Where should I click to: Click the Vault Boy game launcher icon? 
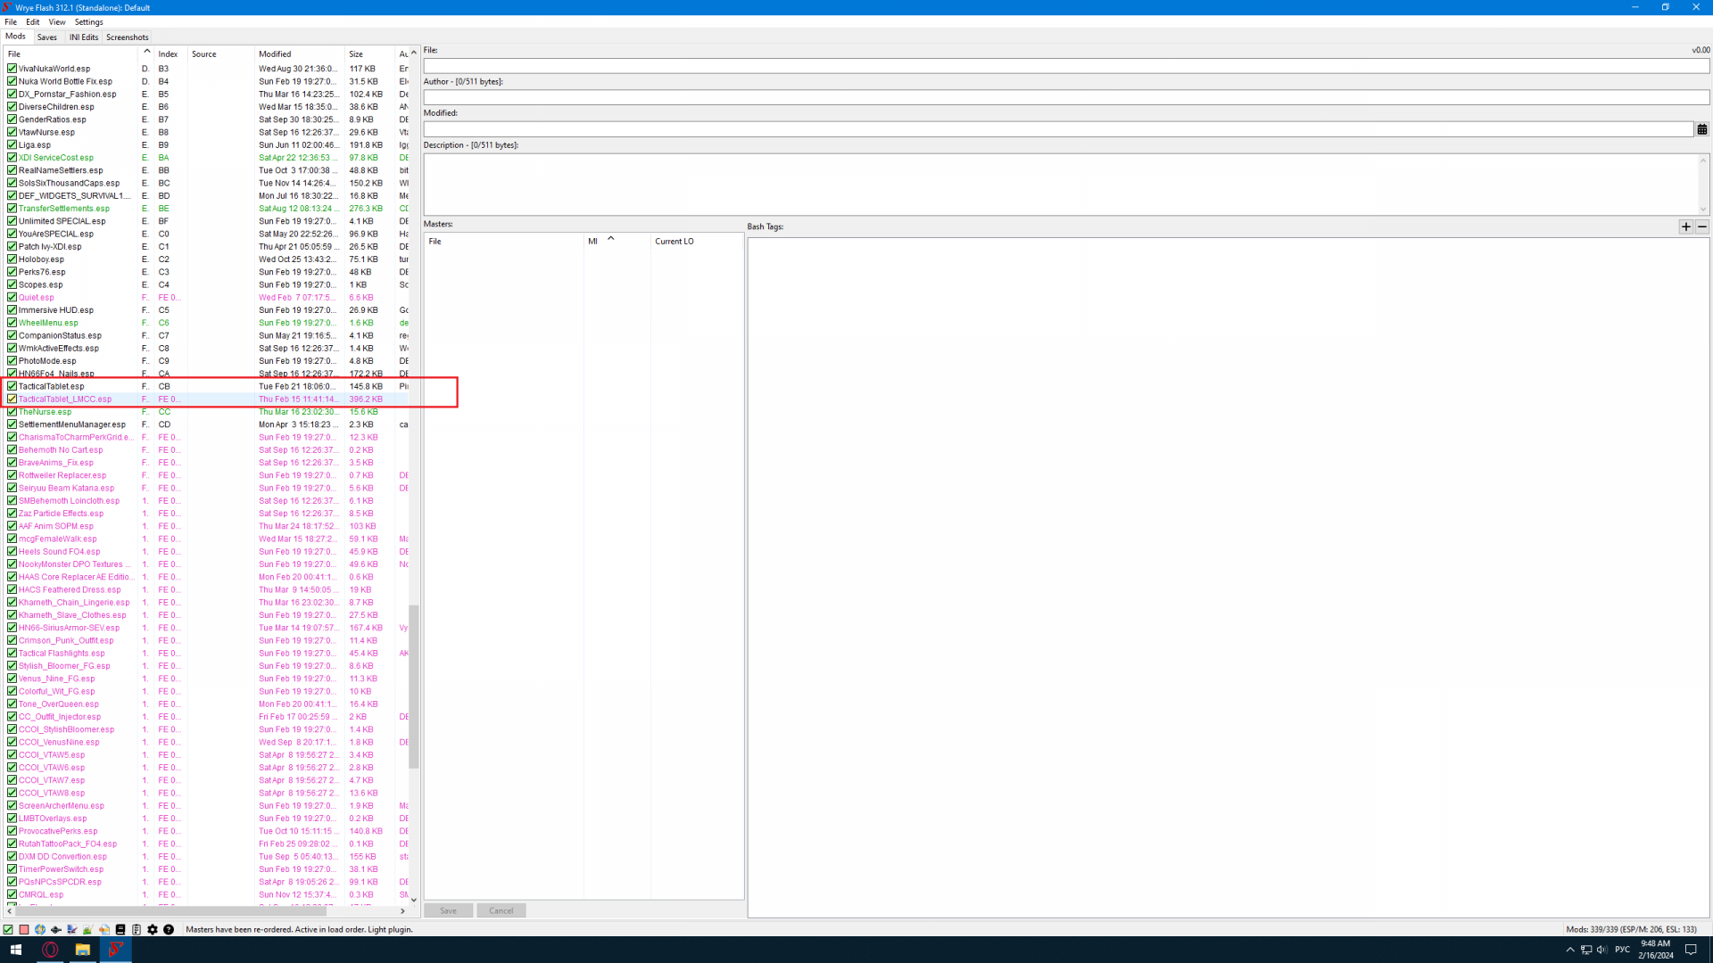(40, 929)
